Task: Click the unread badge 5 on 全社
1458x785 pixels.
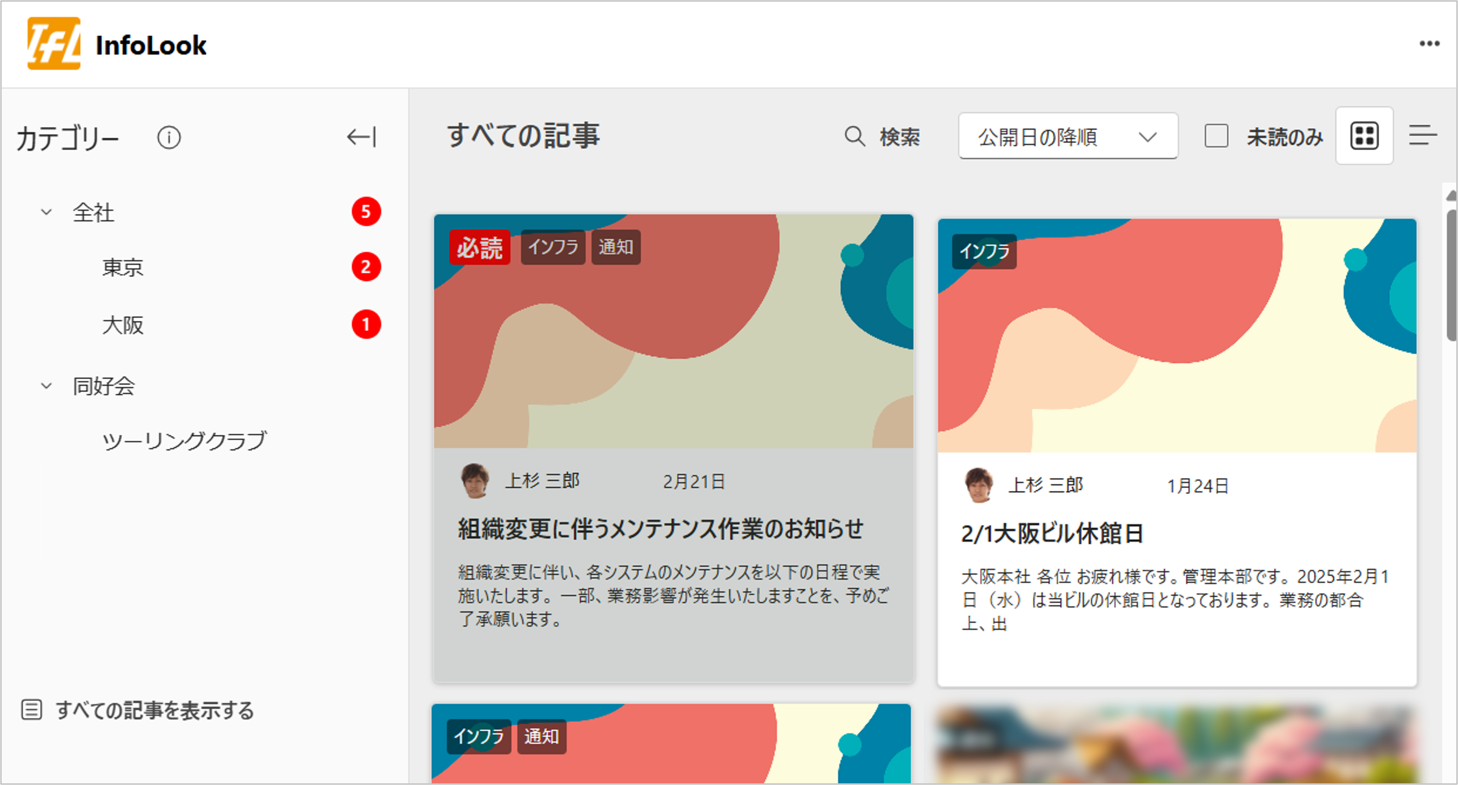Action: pyautogui.click(x=366, y=212)
